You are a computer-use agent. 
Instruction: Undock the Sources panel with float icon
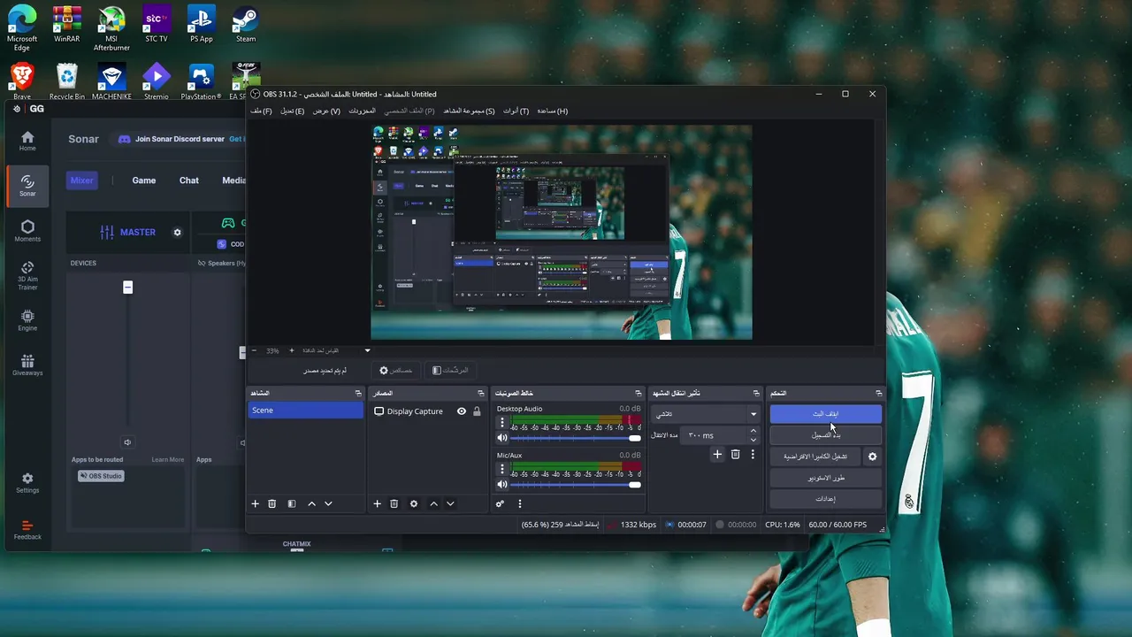pos(481,393)
